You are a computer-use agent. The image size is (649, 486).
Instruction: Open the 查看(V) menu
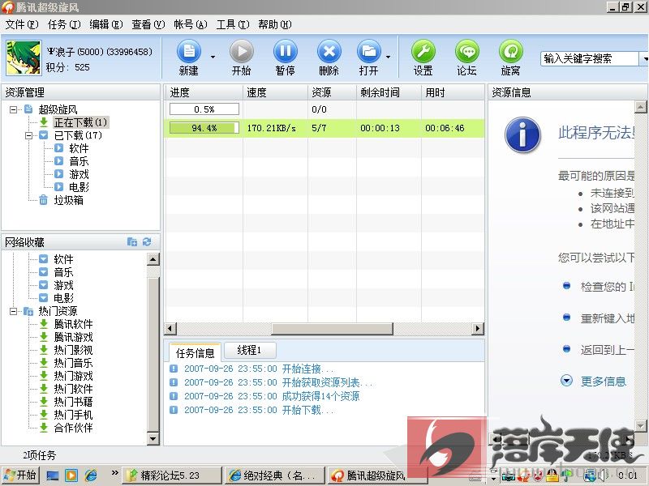pos(148,25)
